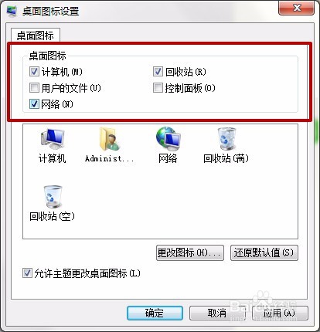The height and width of the screenshot is (332, 320).
Task: Confirm with the 确定 button
Action: (x=155, y=313)
